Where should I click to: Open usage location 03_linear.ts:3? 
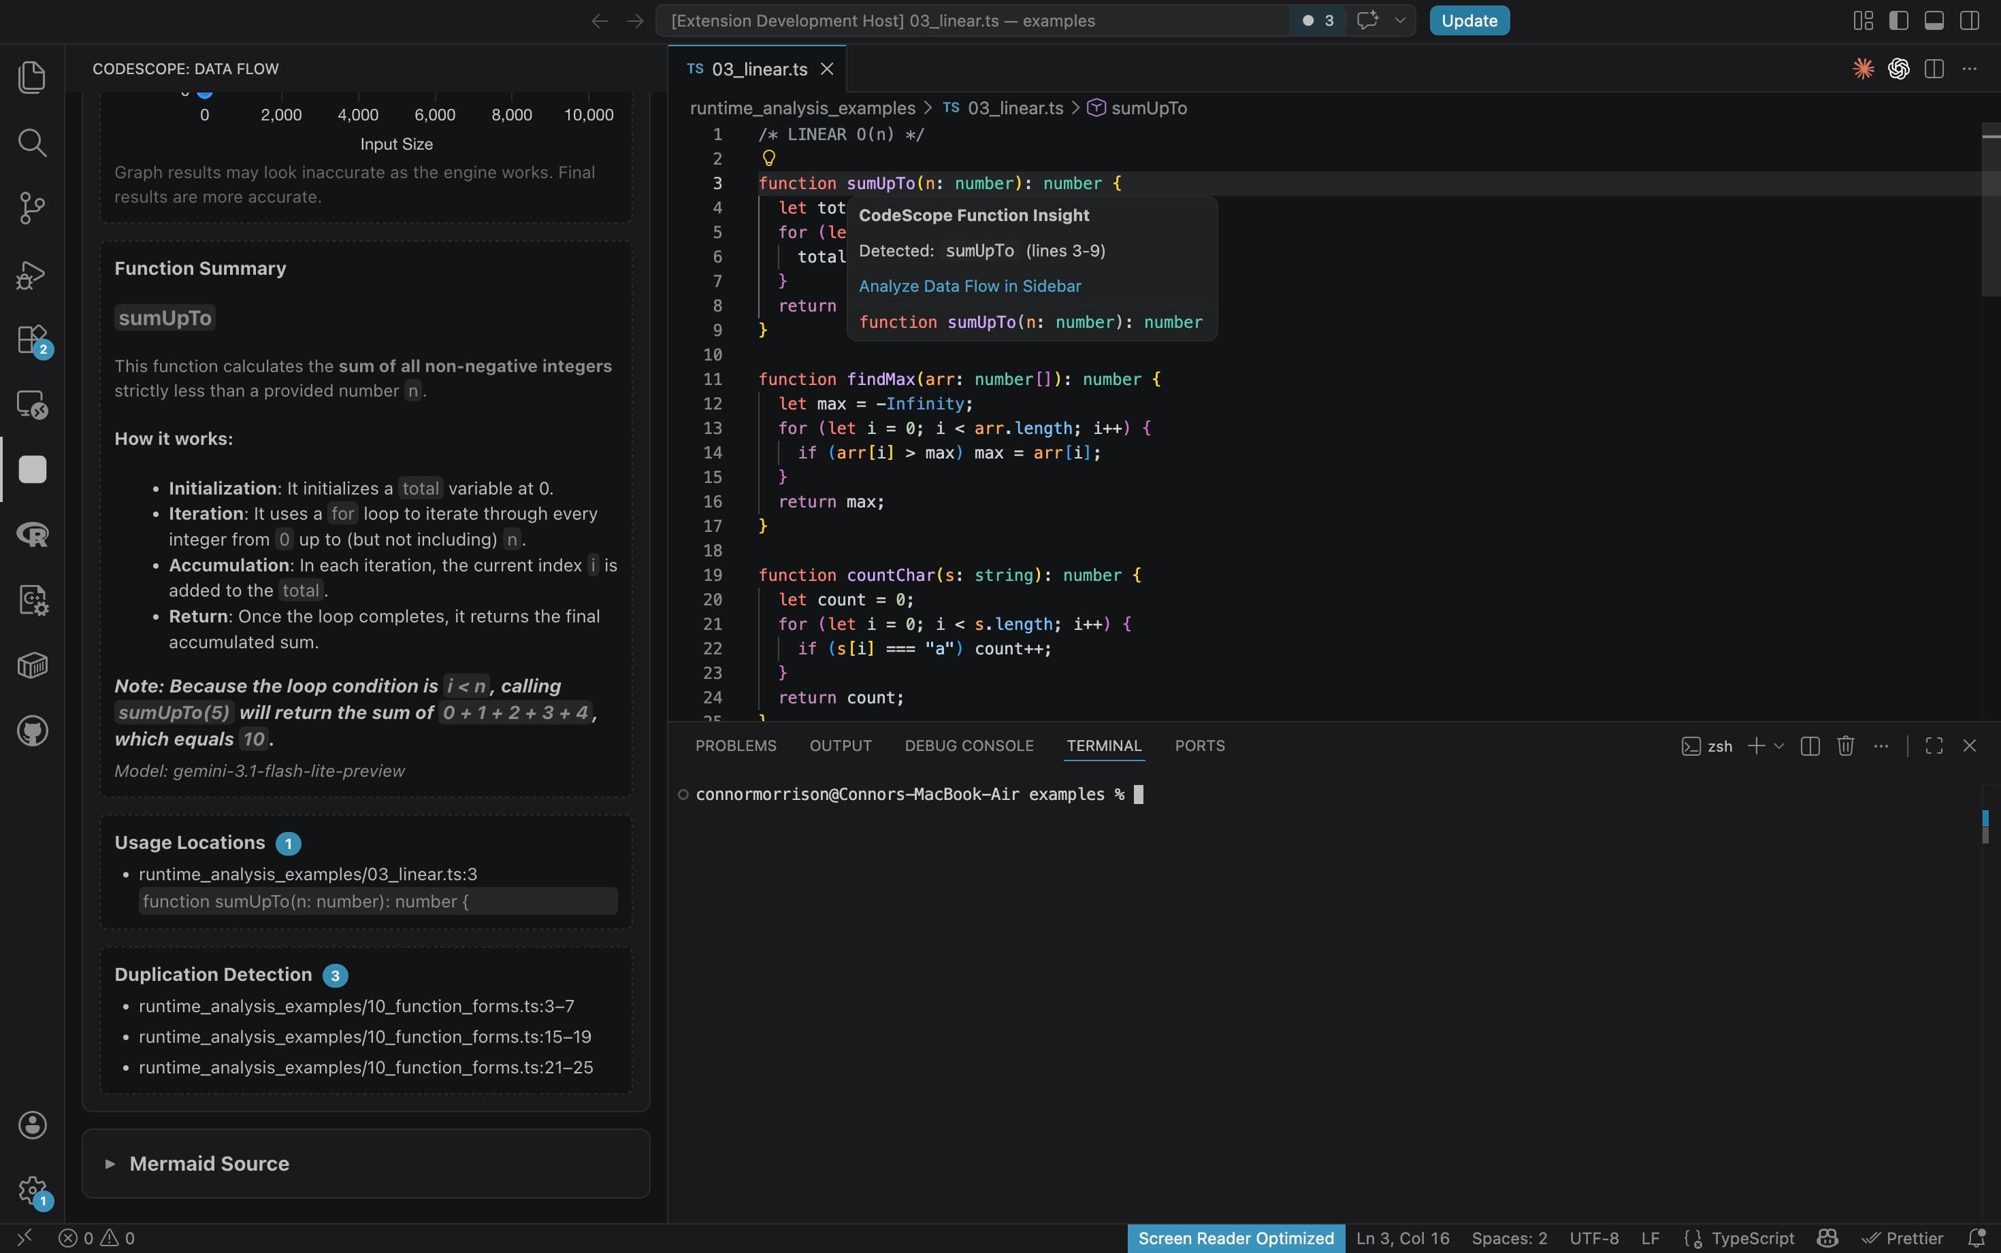click(x=308, y=874)
